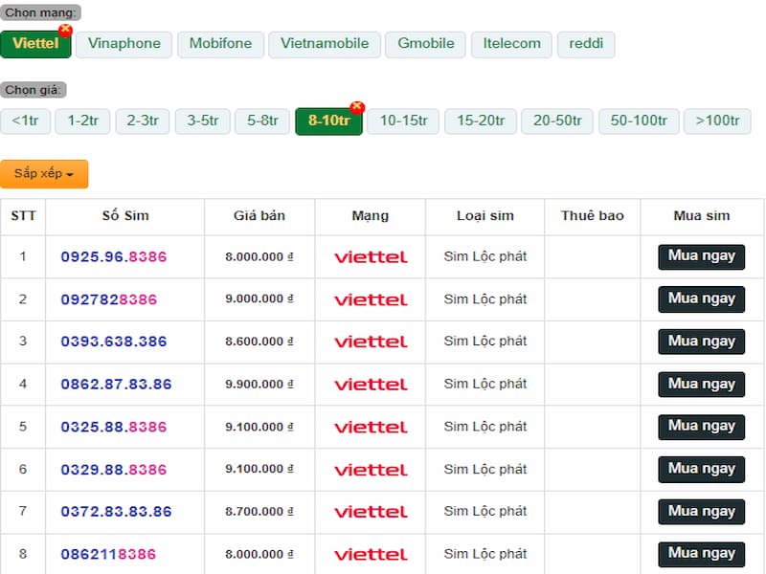Click Viettel logo in row 0372.83.83.86
The width and height of the screenshot is (766, 574).
[371, 512]
